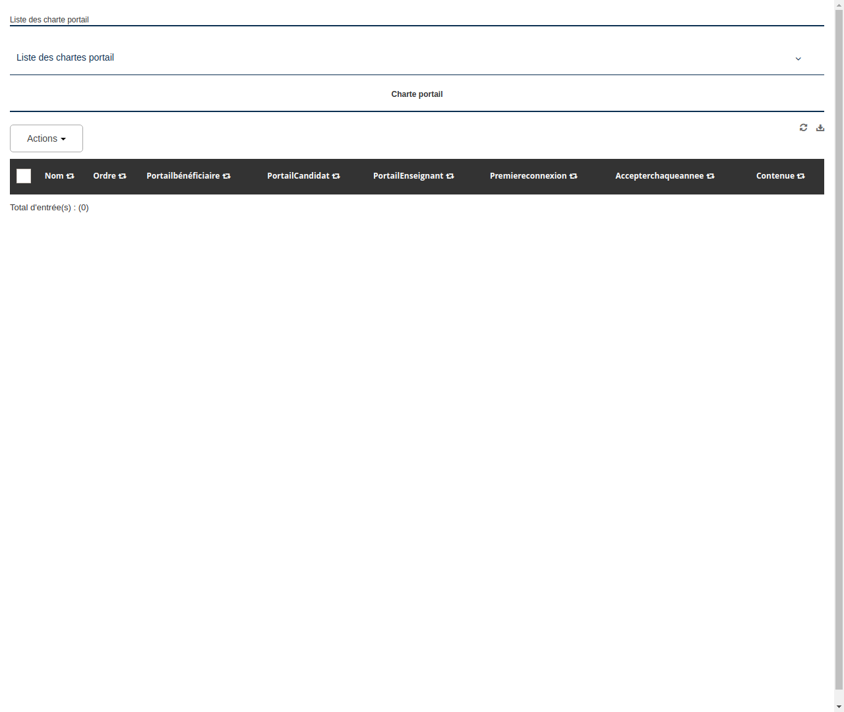Image resolution: width=844 pixels, height=712 pixels.
Task: Click the Total d'entrée(s) text link
Action: point(49,207)
